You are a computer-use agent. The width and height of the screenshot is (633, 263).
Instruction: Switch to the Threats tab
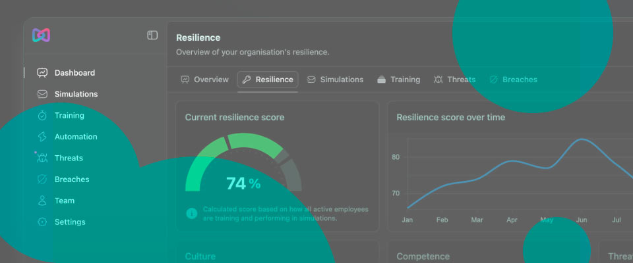[x=454, y=80]
